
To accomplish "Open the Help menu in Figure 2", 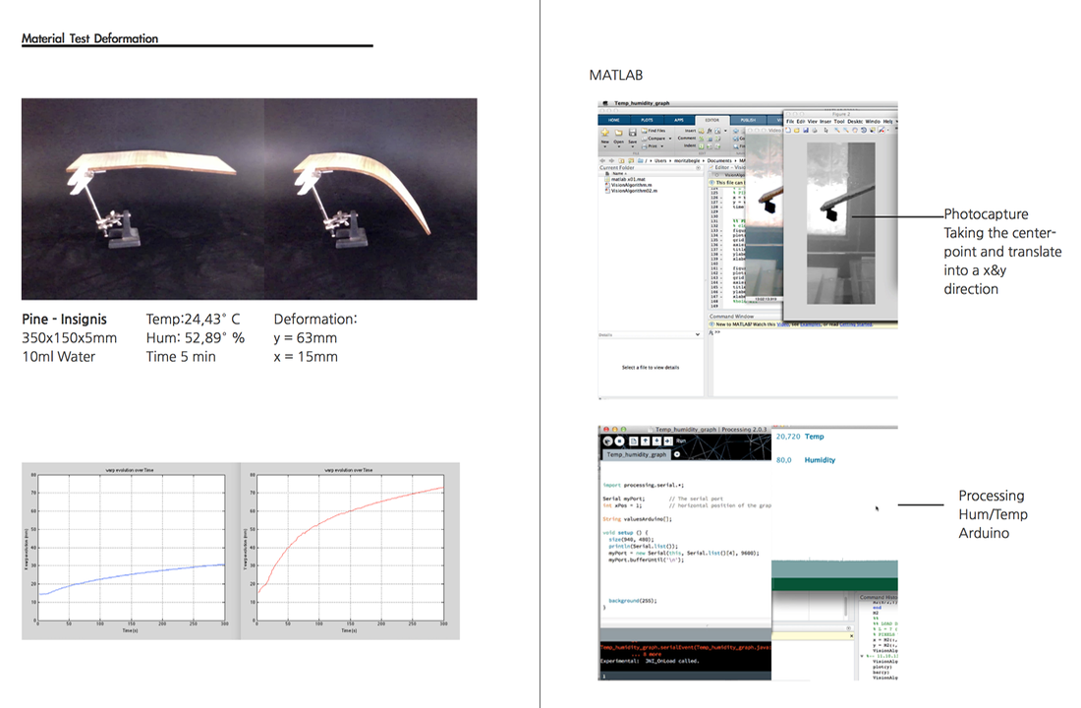I will (888, 122).
